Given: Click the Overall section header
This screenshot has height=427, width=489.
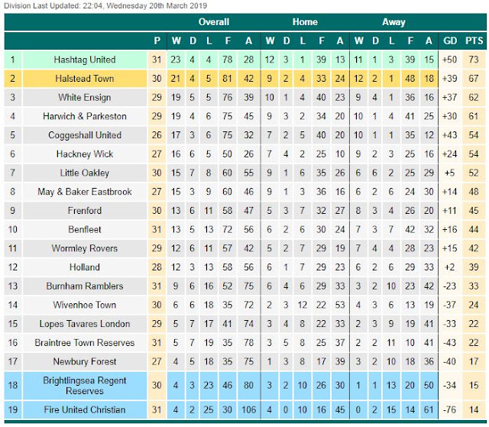Looking at the screenshot, I should 214,22.
